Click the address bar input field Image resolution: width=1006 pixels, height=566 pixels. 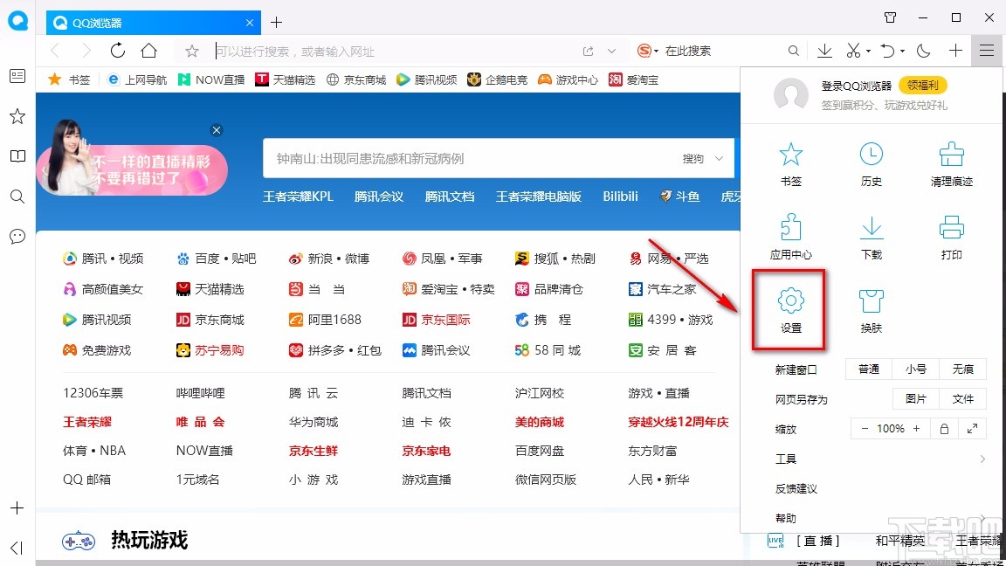click(x=395, y=52)
